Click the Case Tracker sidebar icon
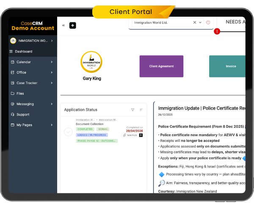The width and height of the screenshot is (254, 203). click(x=12, y=83)
